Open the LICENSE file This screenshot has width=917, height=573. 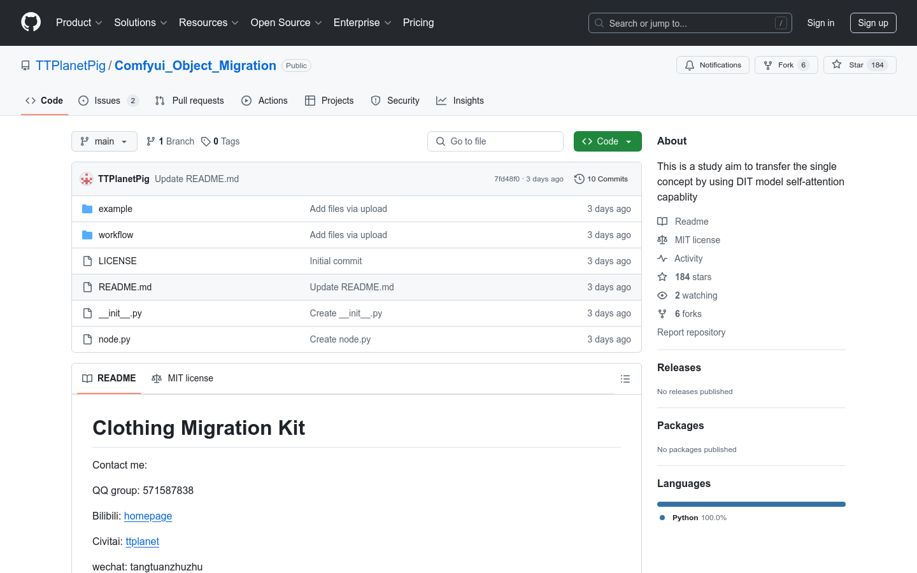(118, 261)
